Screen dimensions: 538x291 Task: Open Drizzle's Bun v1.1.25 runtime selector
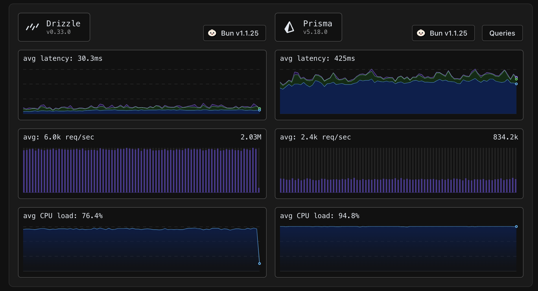coord(235,33)
